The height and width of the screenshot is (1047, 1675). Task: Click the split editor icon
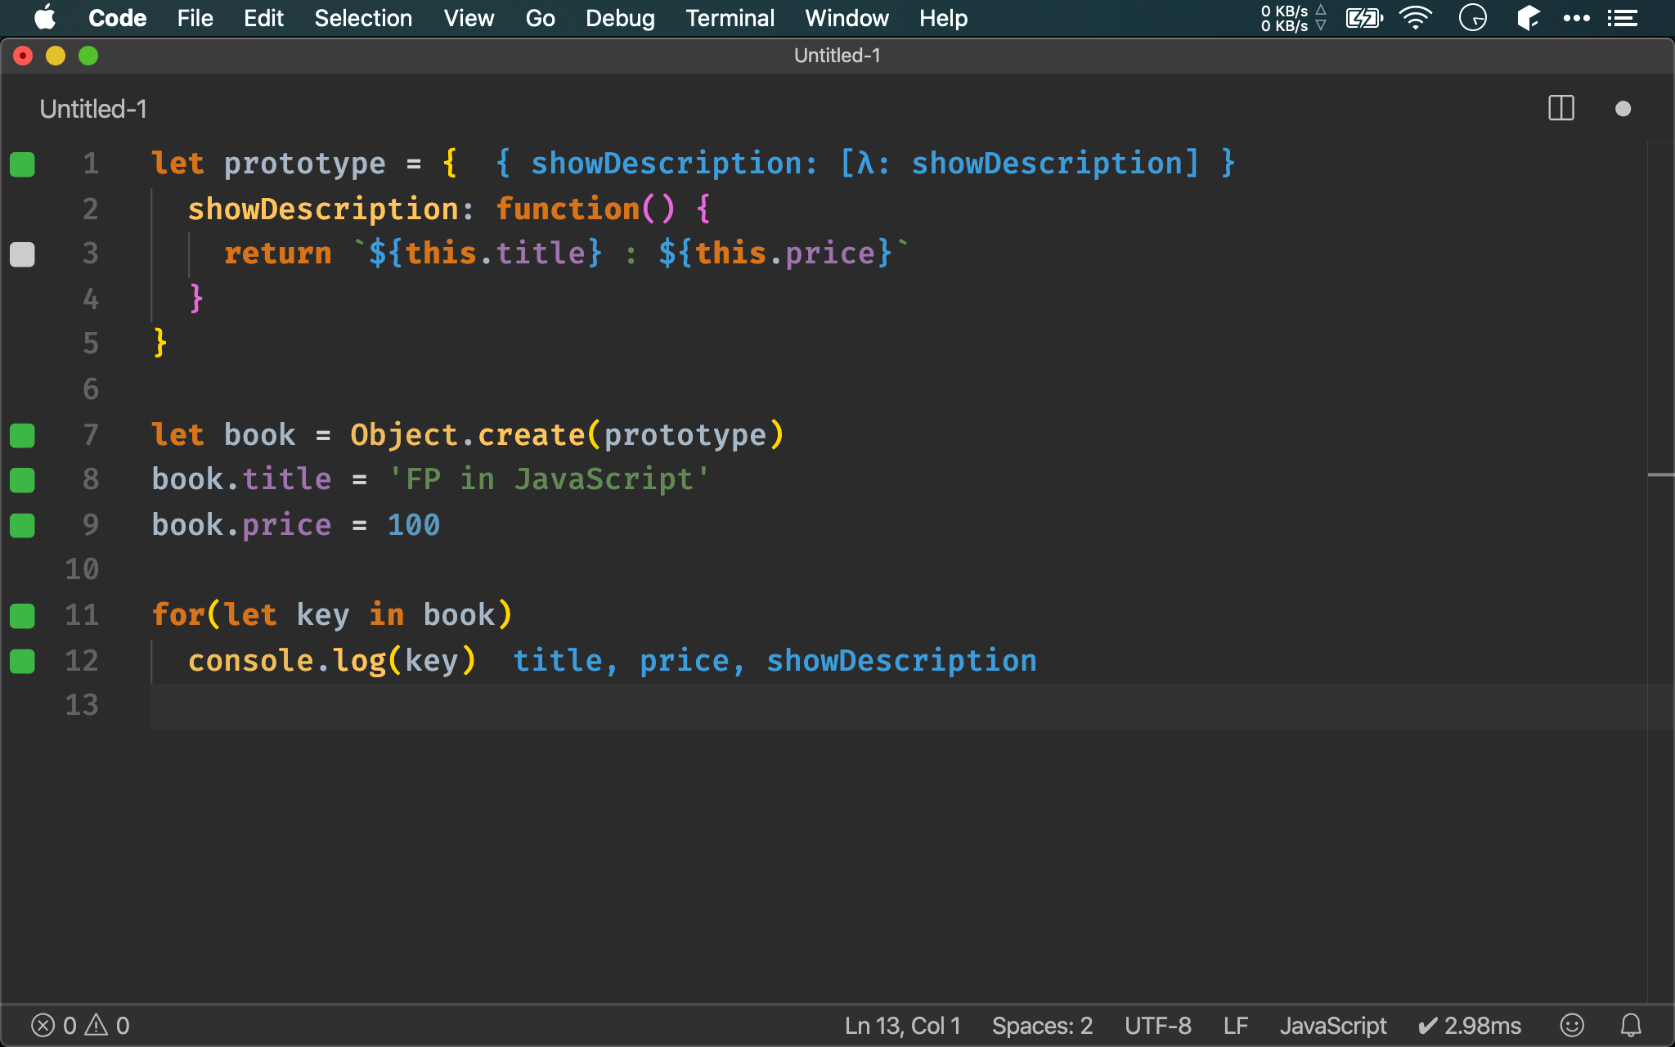1560,109
